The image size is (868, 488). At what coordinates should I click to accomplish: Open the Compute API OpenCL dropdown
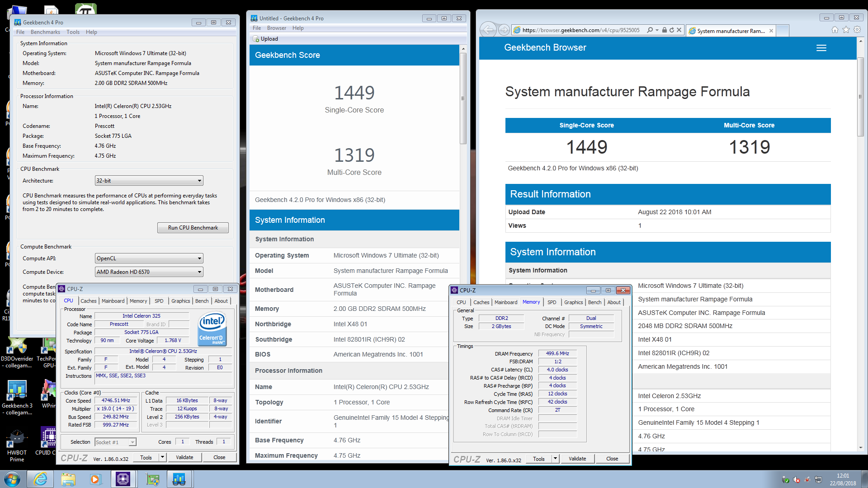(149, 258)
